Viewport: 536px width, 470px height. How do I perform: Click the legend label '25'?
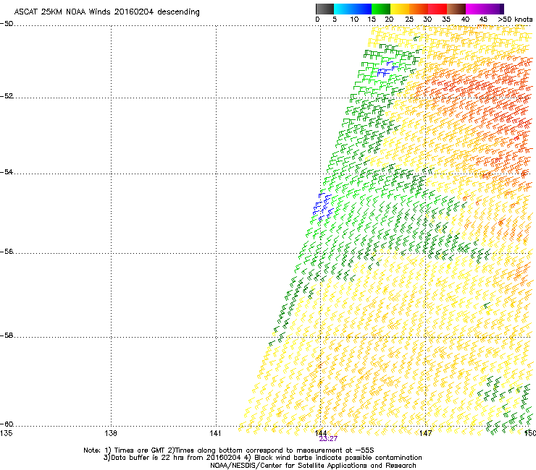[x=409, y=20]
